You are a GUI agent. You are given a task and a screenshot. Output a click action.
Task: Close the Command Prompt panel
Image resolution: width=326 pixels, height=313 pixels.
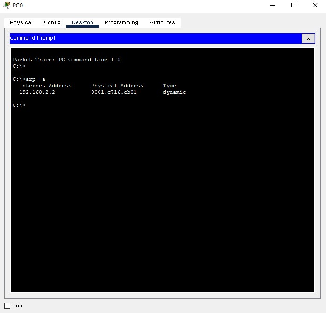point(308,38)
